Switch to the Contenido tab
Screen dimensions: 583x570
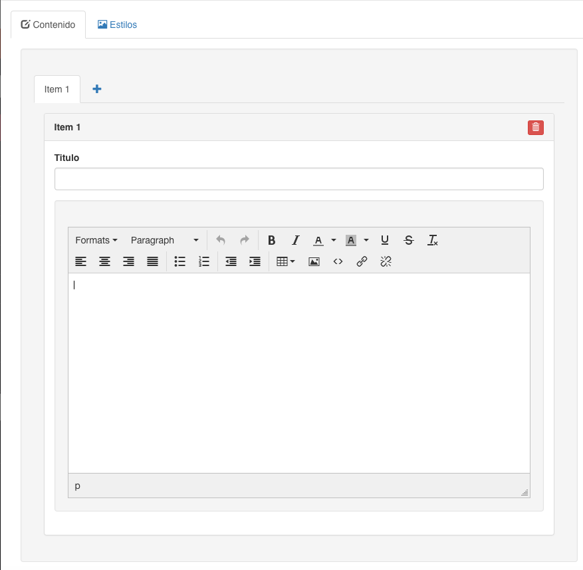[x=48, y=25]
